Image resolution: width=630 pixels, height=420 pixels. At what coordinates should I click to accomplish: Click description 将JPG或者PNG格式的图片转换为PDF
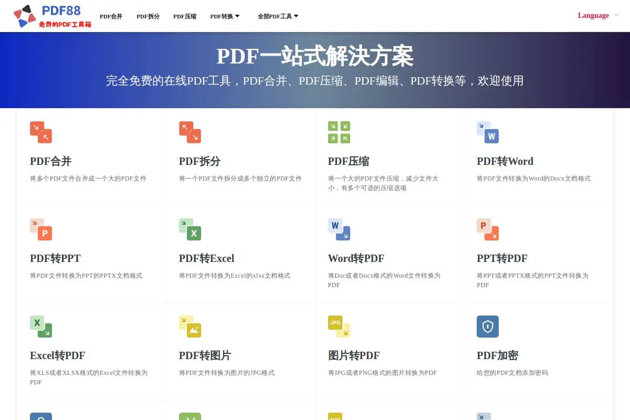click(x=382, y=373)
